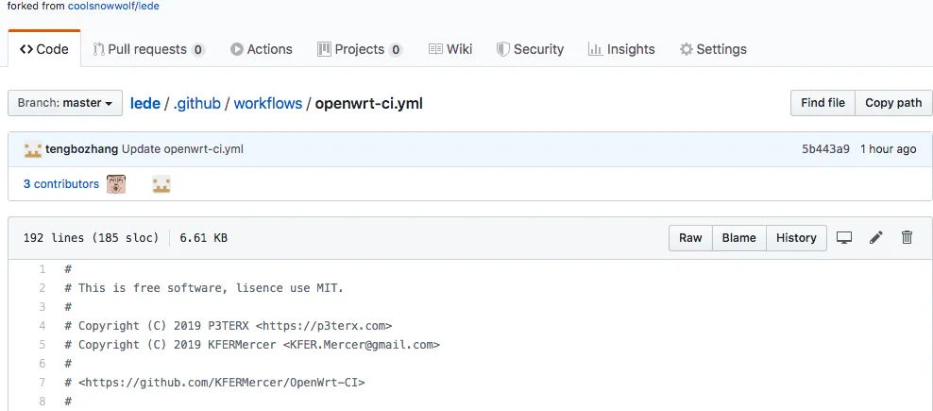Screen dimensions: 933x411
Task: Select line number 2
Action: click(x=42, y=288)
